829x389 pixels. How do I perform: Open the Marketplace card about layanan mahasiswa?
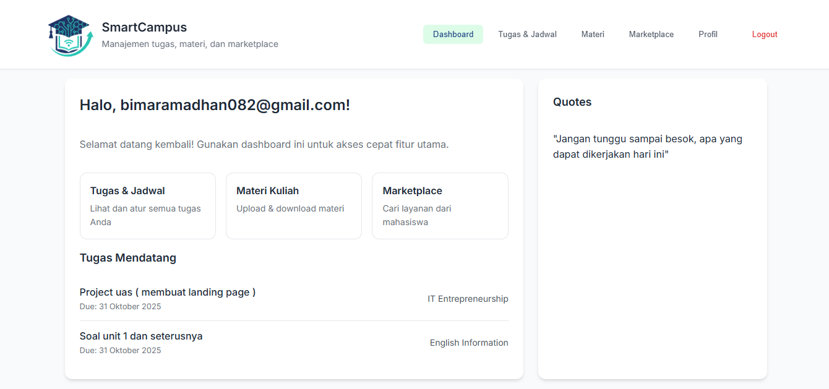440,205
